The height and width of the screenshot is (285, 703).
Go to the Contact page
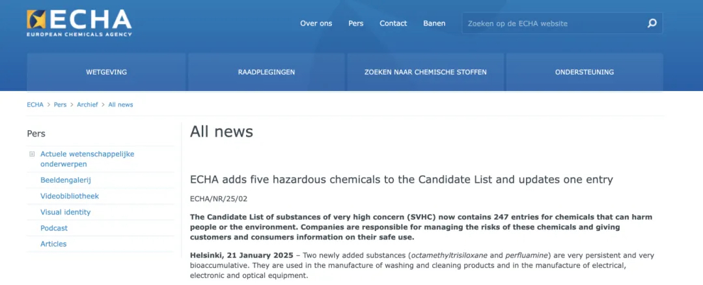click(393, 23)
